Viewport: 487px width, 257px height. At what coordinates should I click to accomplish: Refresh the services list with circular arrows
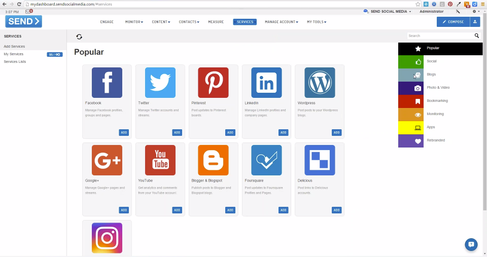[79, 36]
